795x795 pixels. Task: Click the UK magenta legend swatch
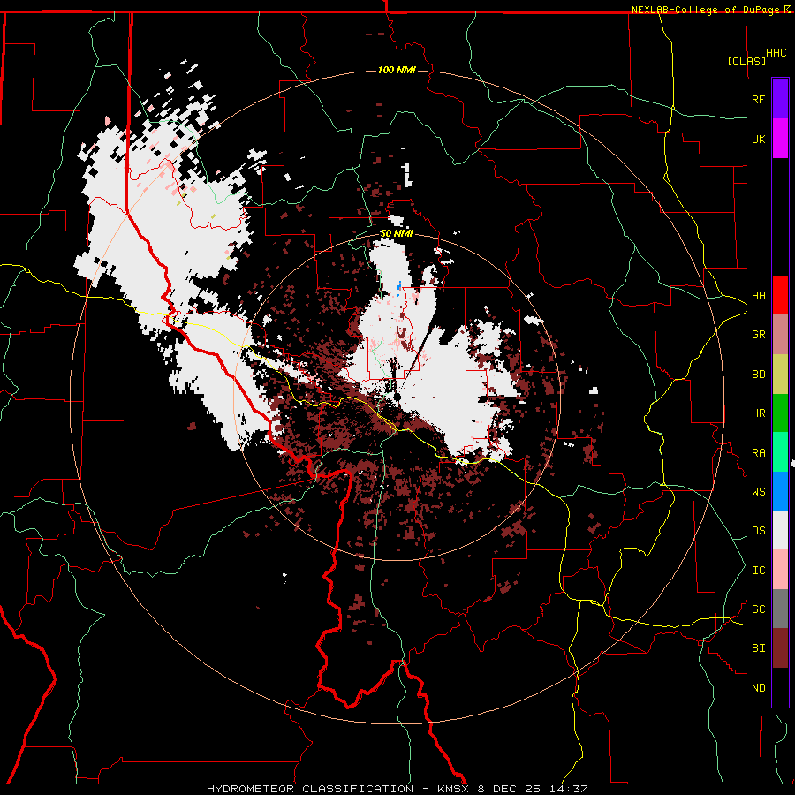point(780,139)
